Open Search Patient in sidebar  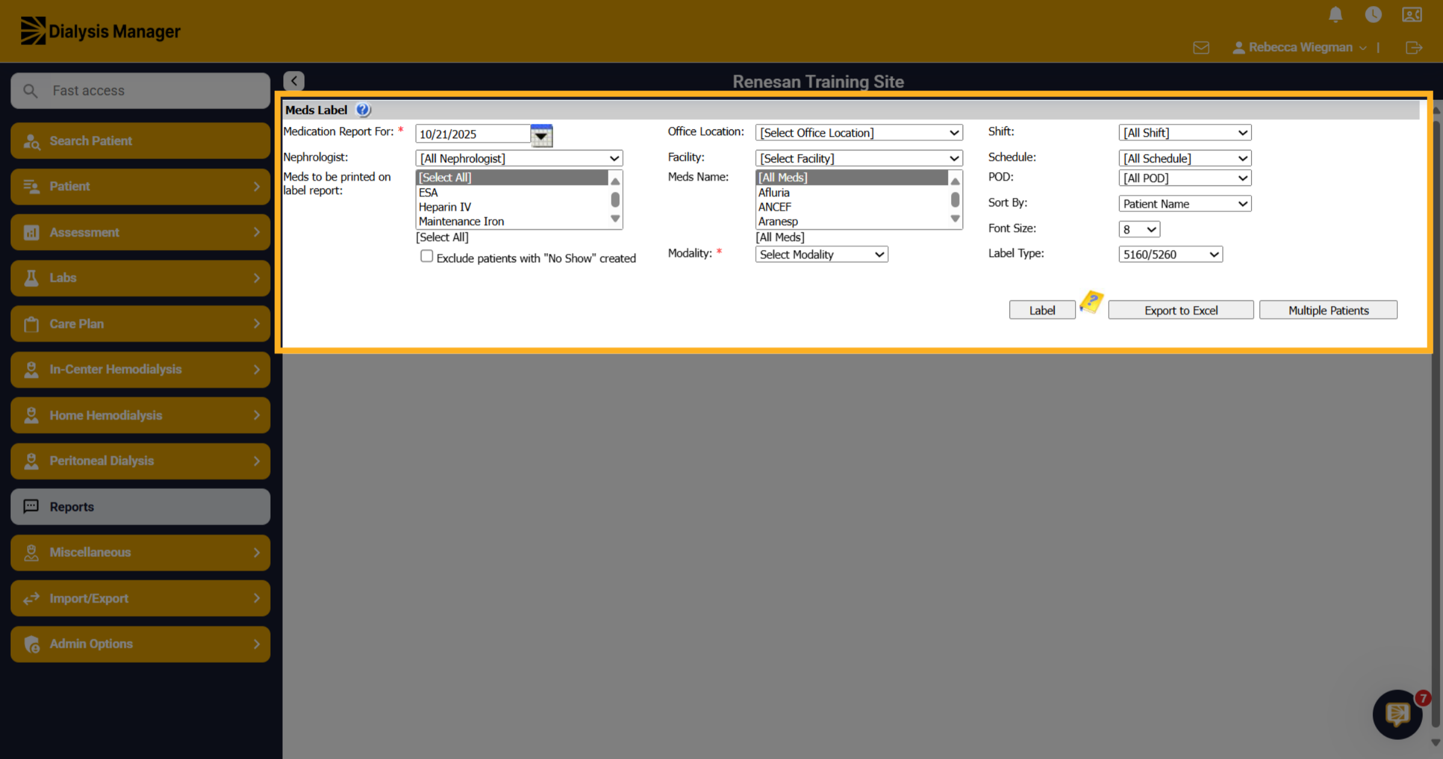140,141
